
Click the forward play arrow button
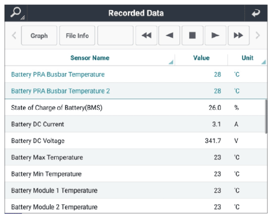click(x=215, y=35)
